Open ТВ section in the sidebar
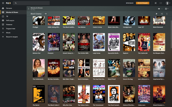This screenshot has height=107, width=172. coord(13,16)
